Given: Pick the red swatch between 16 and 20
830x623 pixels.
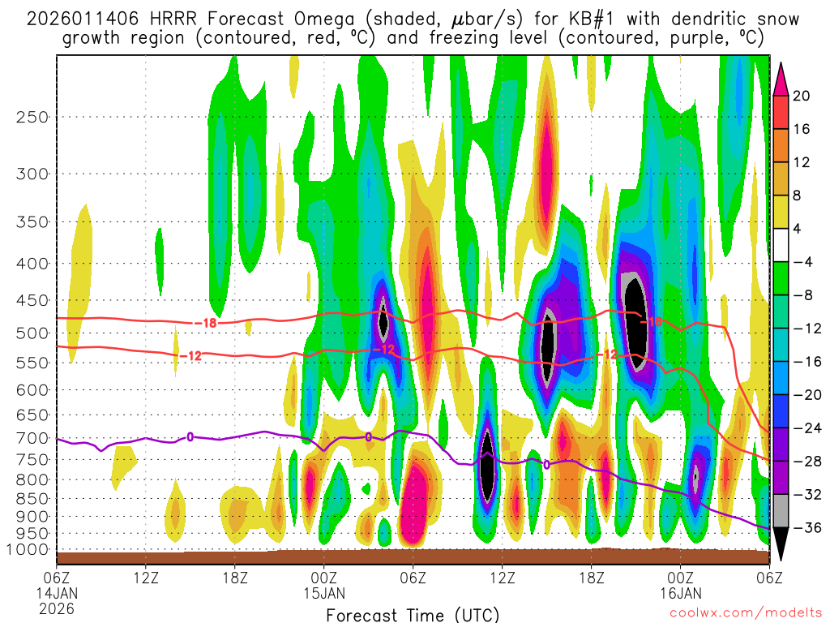Looking at the screenshot, I should pos(781,112).
